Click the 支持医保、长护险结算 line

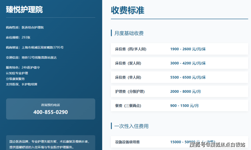(22, 84)
